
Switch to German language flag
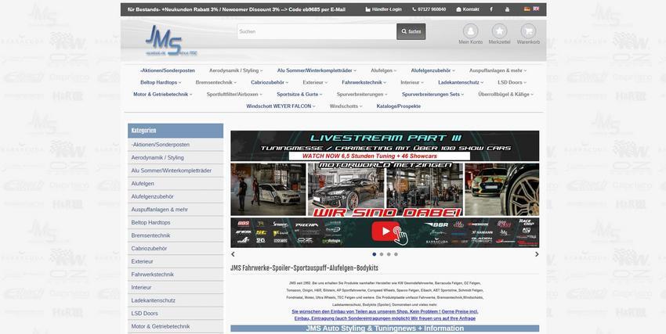click(x=527, y=9)
